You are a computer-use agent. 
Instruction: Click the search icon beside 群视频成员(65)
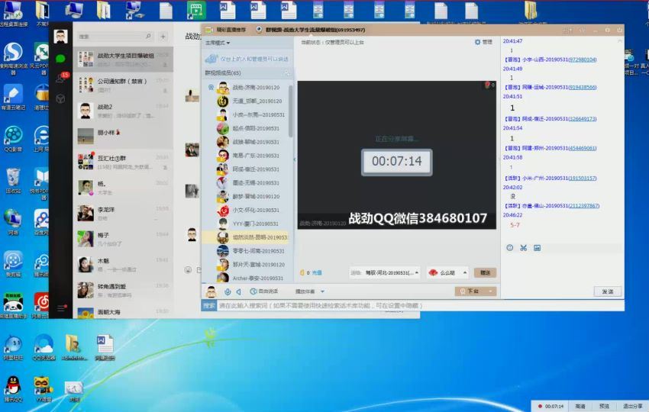(x=286, y=73)
